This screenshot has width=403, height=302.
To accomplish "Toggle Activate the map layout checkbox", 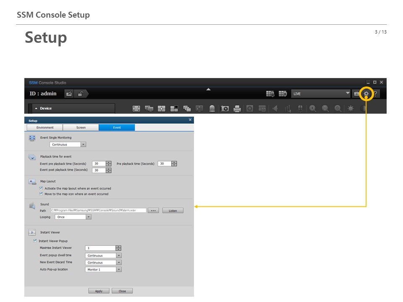I will point(41,188).
